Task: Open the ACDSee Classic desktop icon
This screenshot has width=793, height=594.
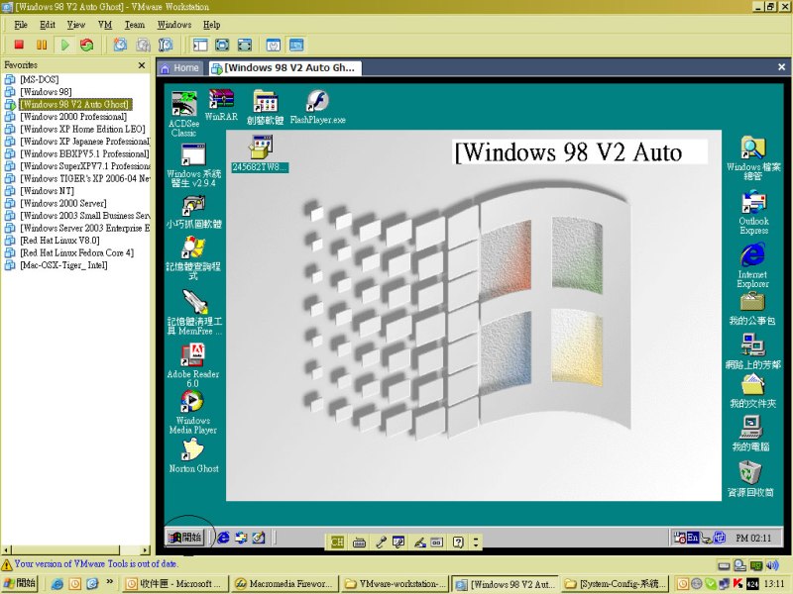Action: point(183,115)
